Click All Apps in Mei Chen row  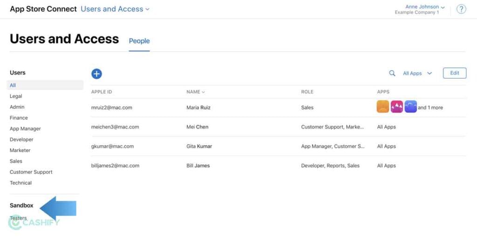point(386,127)
